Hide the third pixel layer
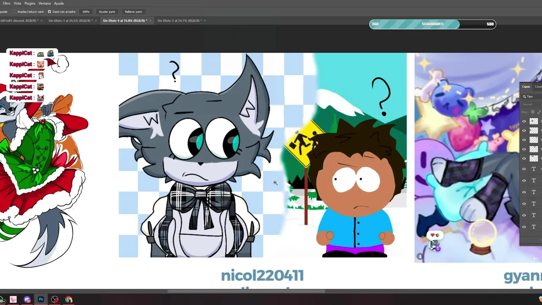This screenshot has height=305, width=542. point(524,140)
